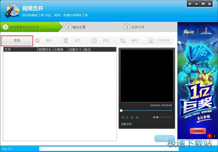
Task: Click the 添加 (Add) button
Action: [17, 41]
